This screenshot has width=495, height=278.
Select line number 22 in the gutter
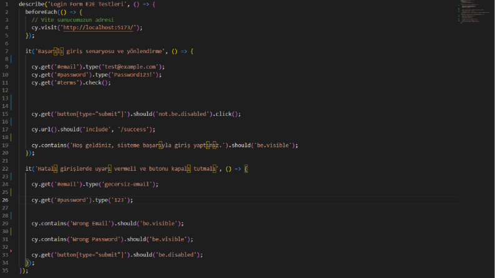click(x=5, y=169)
